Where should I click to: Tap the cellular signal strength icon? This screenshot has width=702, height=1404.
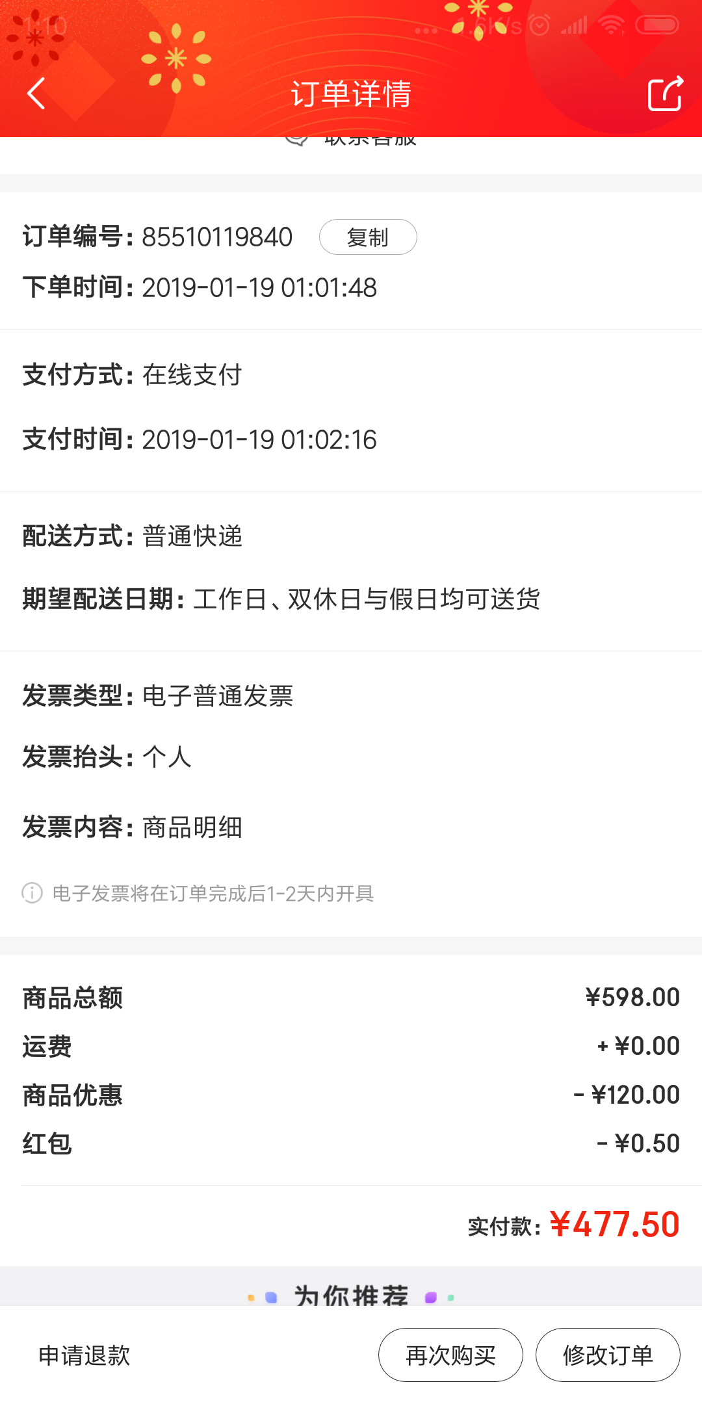click(x=575, y=26)
